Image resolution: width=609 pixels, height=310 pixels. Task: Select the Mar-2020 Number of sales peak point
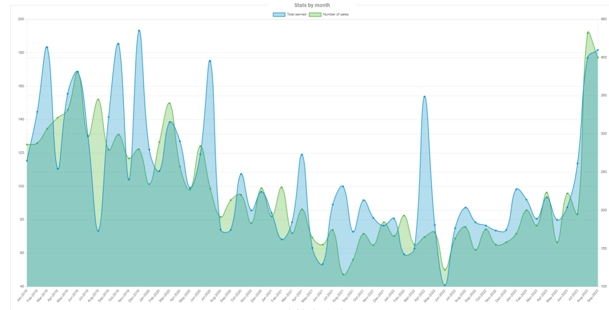point(170,103)
